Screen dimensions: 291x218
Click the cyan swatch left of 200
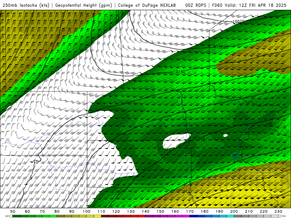(230, 216)
